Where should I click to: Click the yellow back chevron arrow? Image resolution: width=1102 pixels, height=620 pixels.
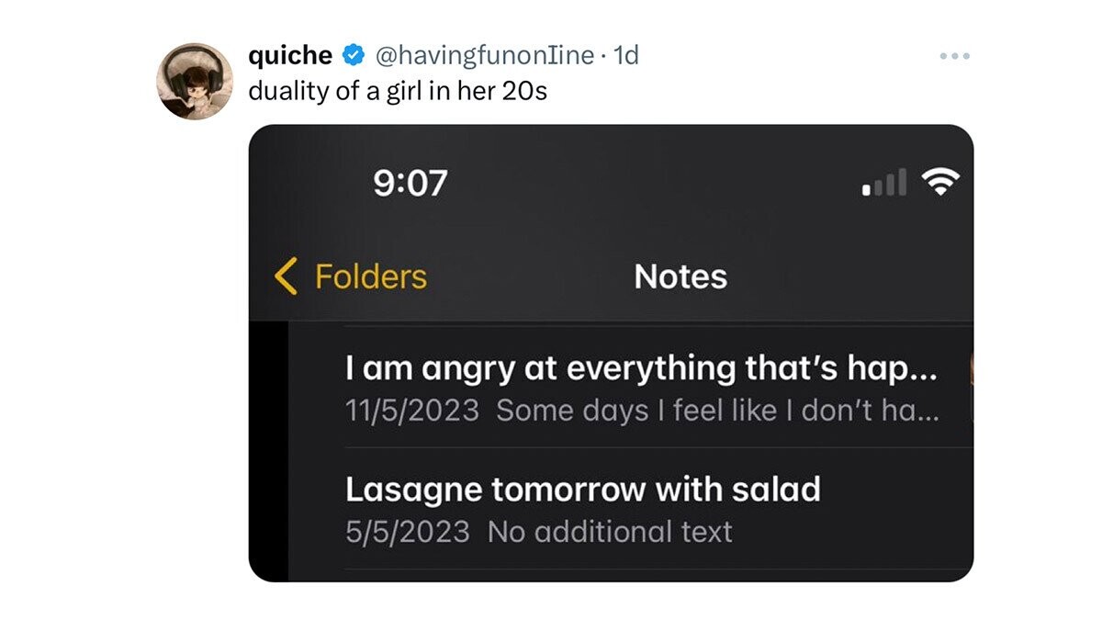tap(286, 276)
